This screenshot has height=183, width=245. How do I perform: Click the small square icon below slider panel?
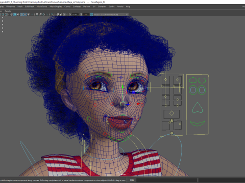coord(171,133)
